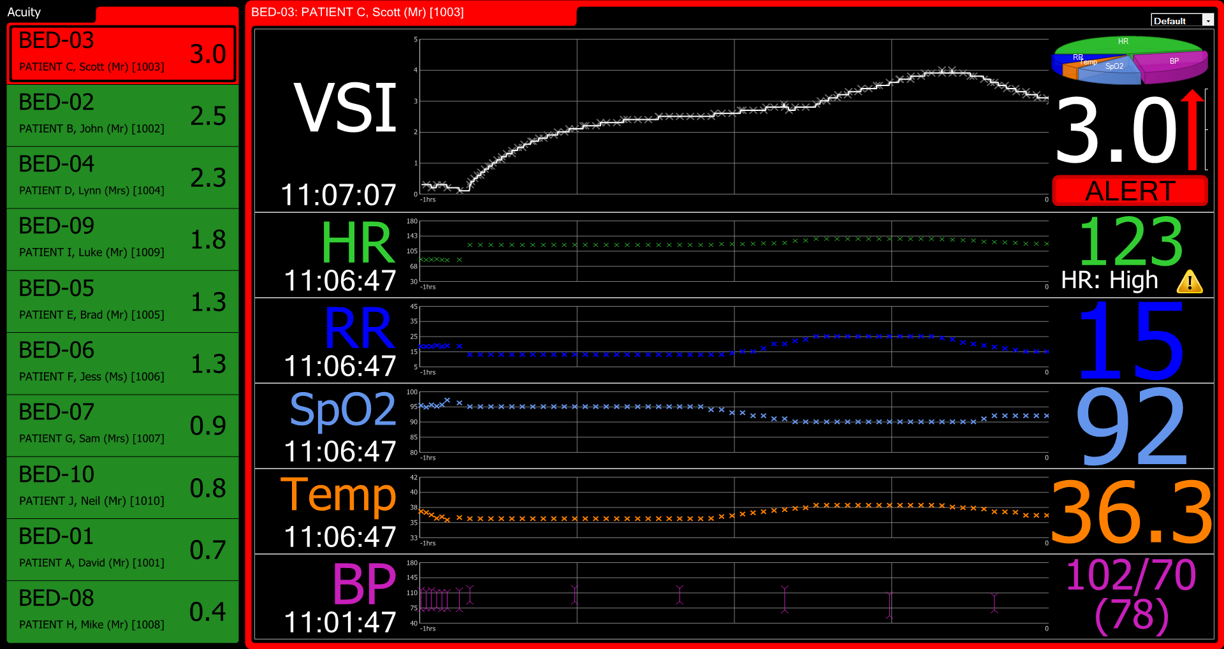
Task: Click the red ALERT button
Action: pyautogui.click(x=1130, y=191)
